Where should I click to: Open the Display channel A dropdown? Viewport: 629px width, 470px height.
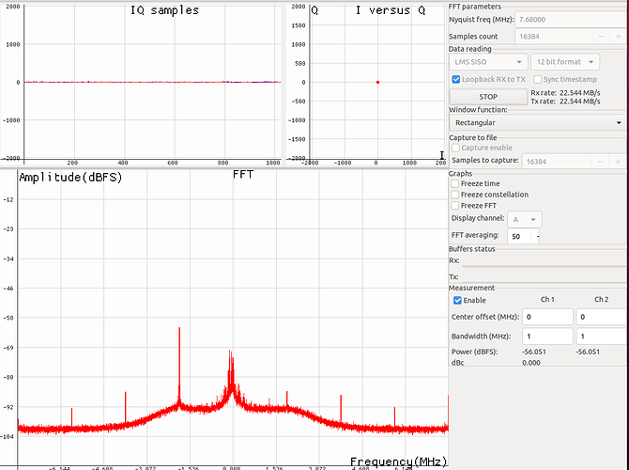(524, 220)
